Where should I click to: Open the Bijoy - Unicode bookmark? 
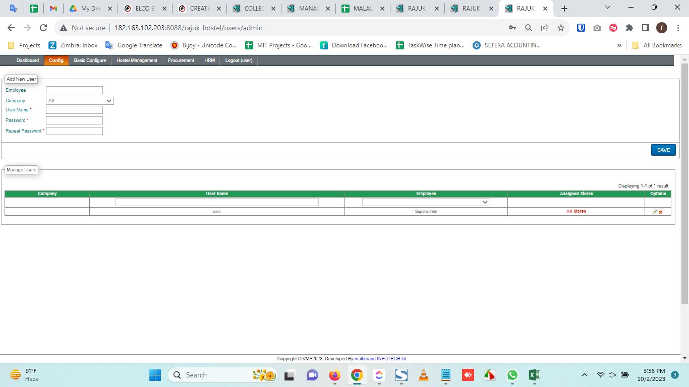[204, 45]
